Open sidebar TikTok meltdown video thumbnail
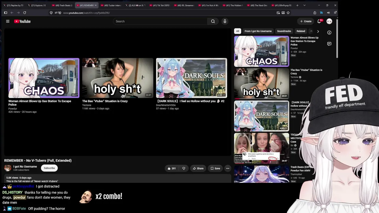The height and width of the screenshot is (213, 379). coord(261,148)
